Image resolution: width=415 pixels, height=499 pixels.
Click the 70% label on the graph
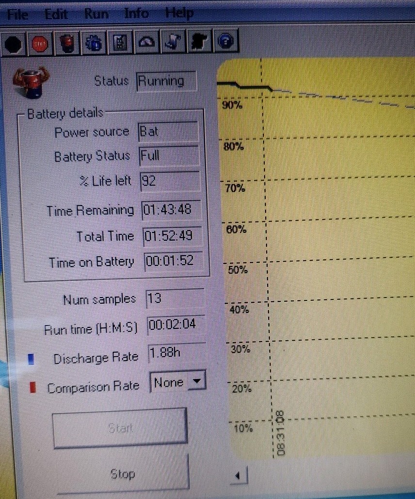235,188
